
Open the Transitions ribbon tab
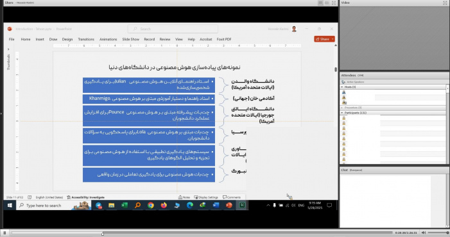(x=86, y=39)
